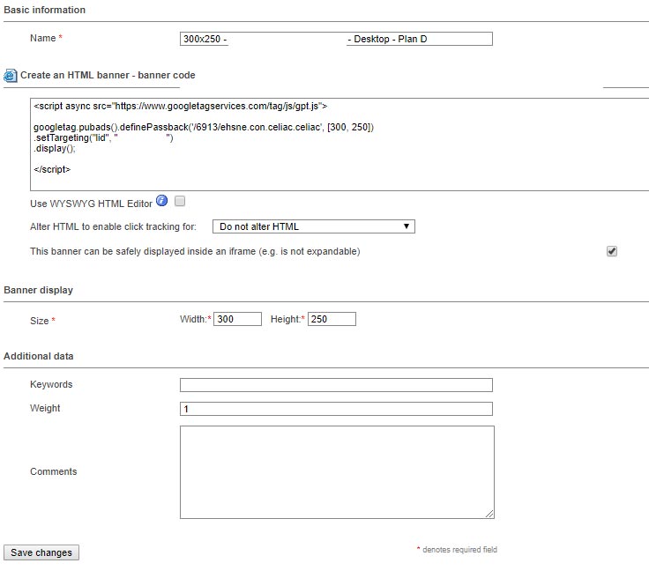Screen dimensions: 649x578
Task: Click the Keywords input field
Action: [x=336, y=385]
